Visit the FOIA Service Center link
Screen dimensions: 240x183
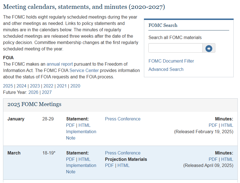click(84, 70)
